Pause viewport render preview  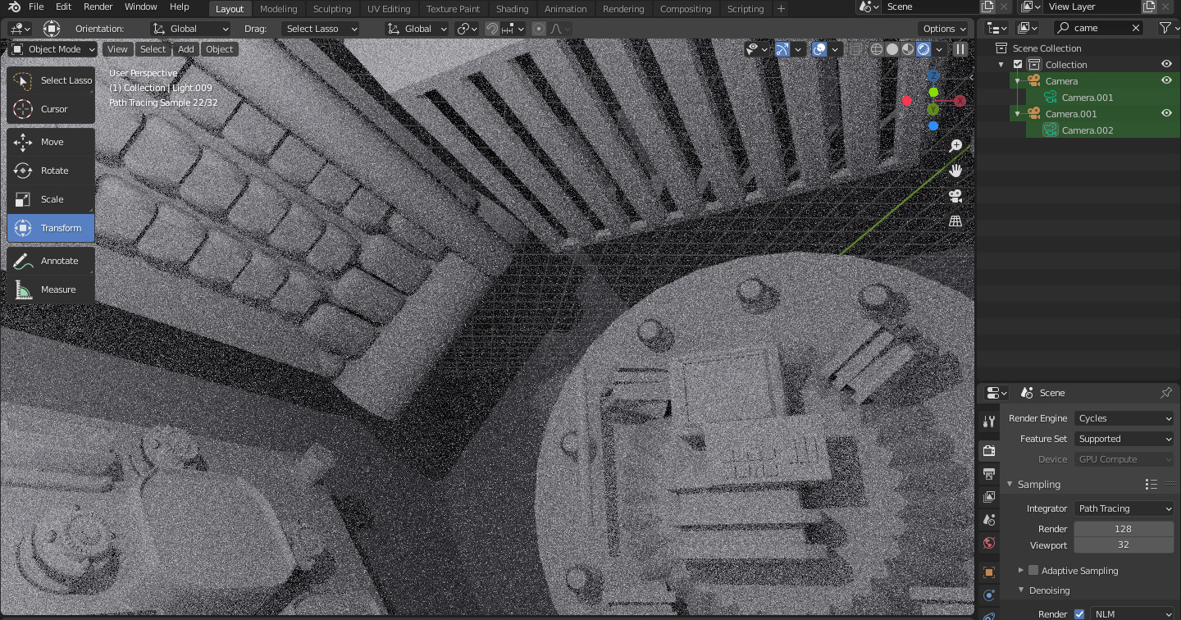[x=960, y=49]
